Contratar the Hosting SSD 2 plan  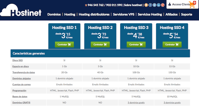100,45
